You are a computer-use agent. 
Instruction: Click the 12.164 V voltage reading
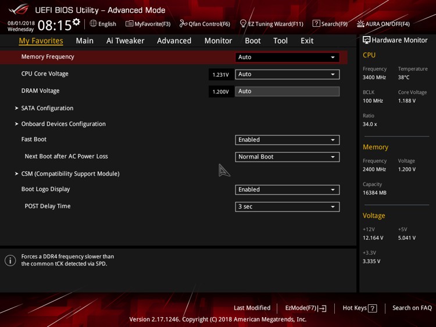click(x=373, y=238)
